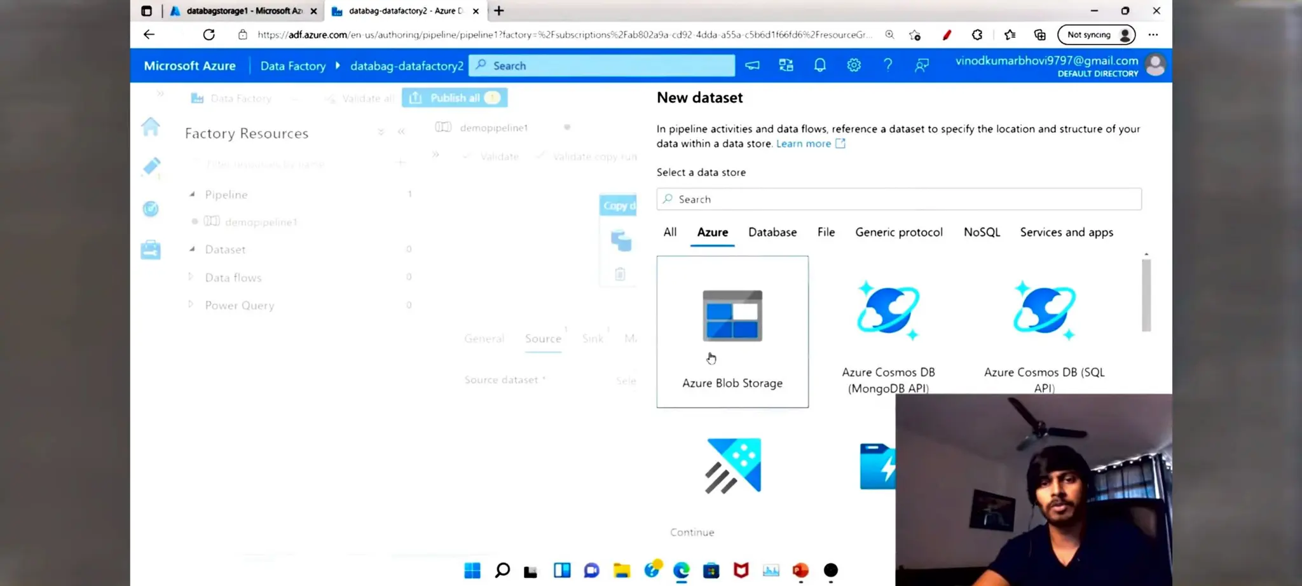Switch to the Azure data store tab
Screen dimensions: 1302x586
713,232
